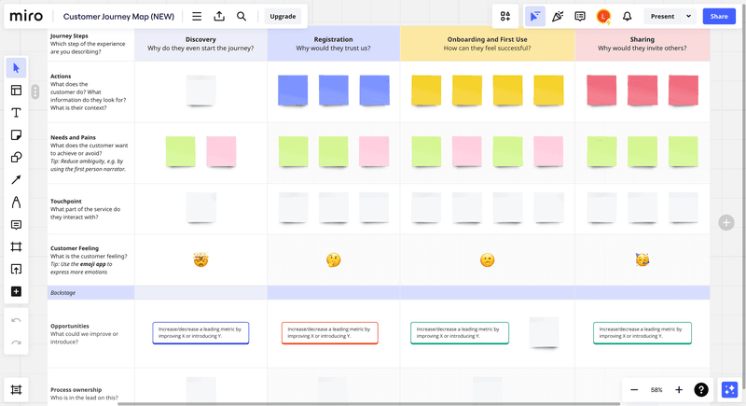Select the Shapes tool
The image size is (746, 406).
16,158
